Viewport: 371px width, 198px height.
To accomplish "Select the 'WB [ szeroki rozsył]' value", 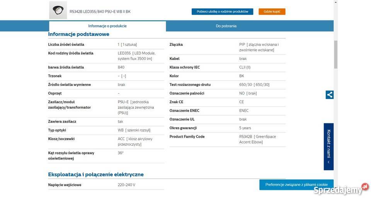I will (x=134, y=130).
